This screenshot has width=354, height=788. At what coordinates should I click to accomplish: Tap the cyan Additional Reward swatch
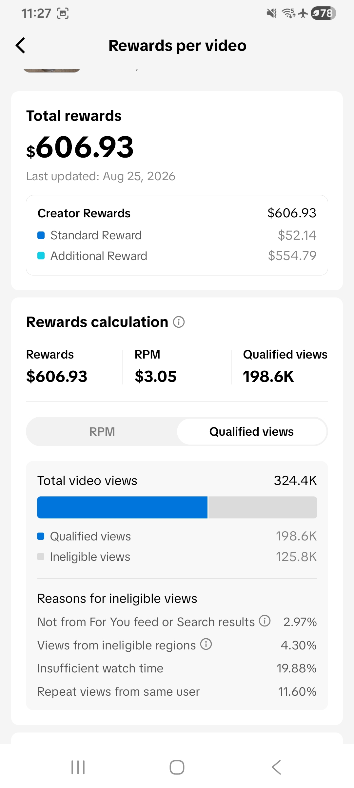41,256
